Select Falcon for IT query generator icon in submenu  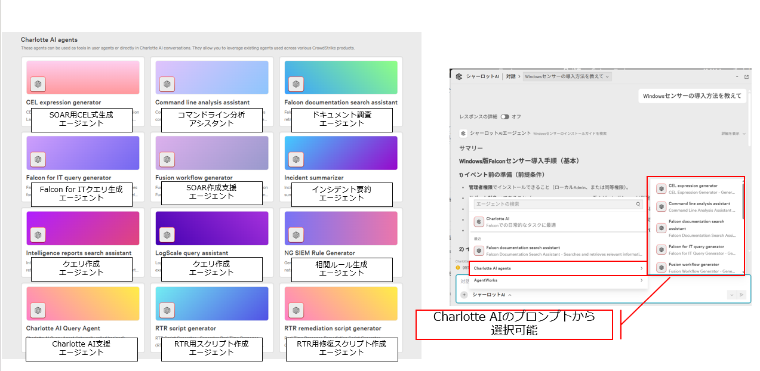tap(661, 249)
